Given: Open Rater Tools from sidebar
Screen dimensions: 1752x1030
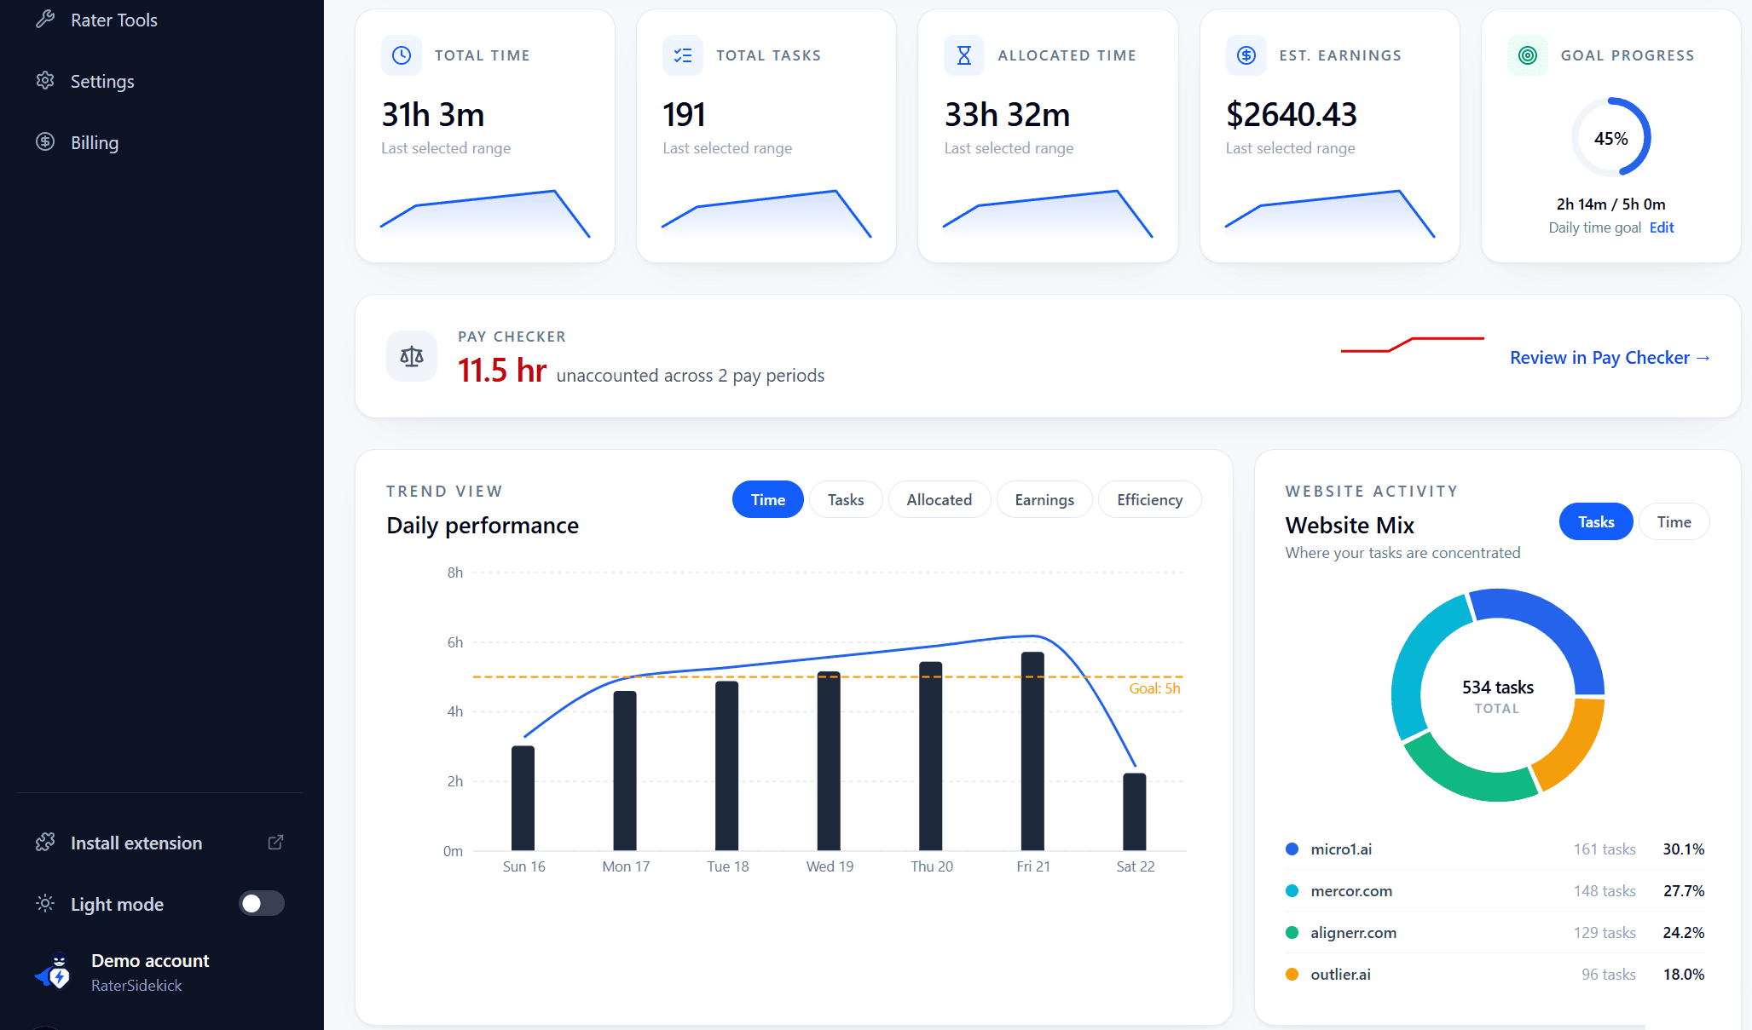Looking at the screenshot, I should pos(113,20).
